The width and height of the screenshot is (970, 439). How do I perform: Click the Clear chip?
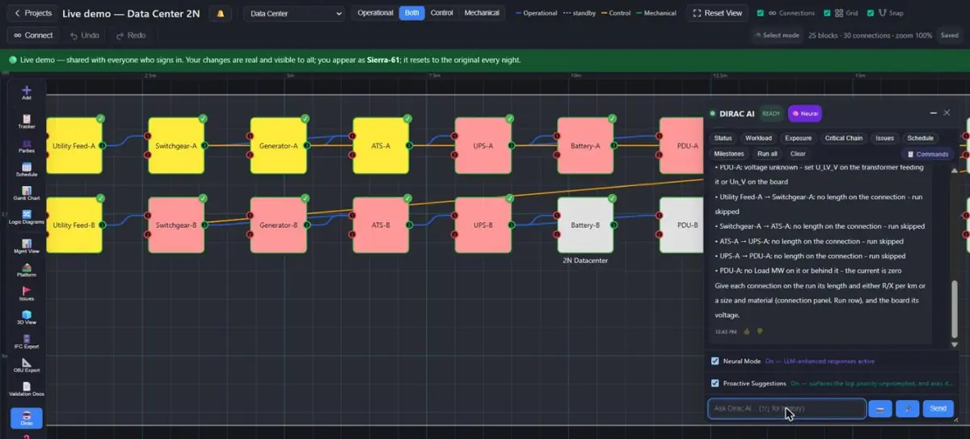pos(798,154)
